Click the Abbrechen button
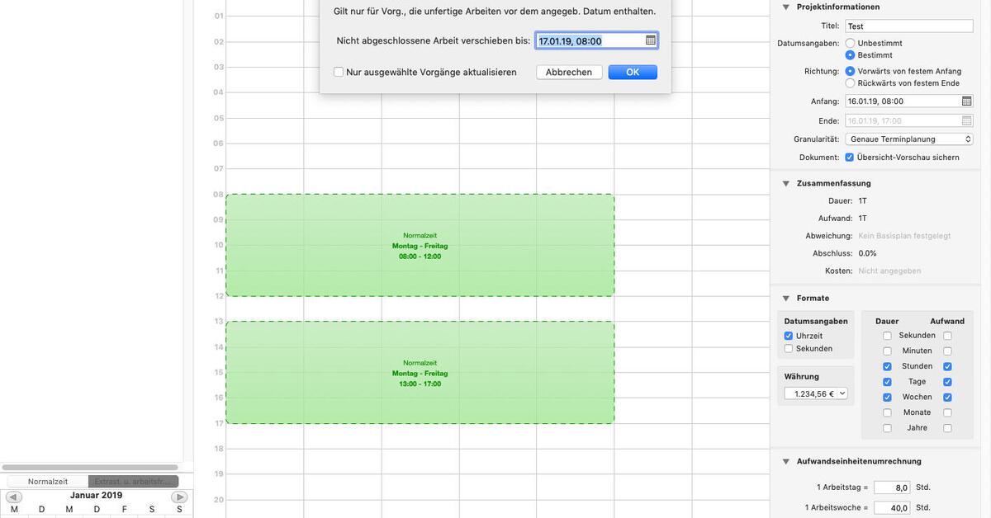Image resolution: width=991 pixels, height=518 pixels. coord(567,71)
